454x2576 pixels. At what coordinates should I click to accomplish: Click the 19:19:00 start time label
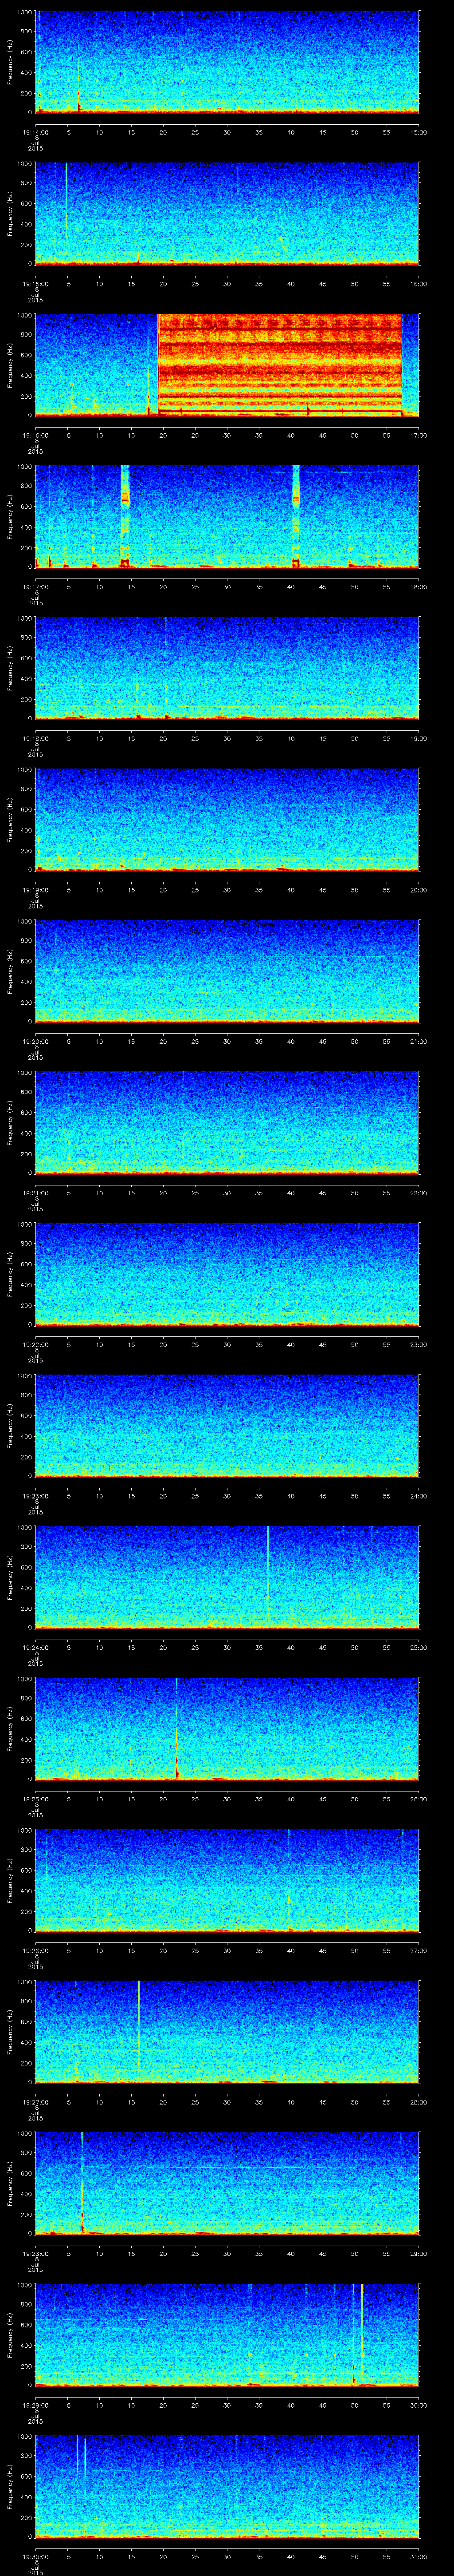[x=35, y=890]
